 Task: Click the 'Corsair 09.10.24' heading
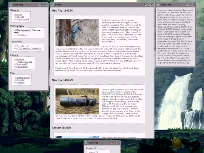pyautogui.click(x=62, y=128)
